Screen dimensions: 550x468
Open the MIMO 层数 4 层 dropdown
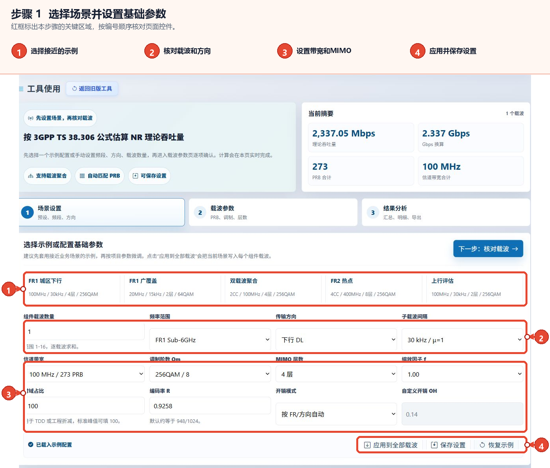[x=336, y=374]
